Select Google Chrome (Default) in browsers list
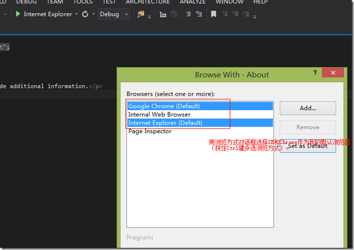The width and height of the screenshot is (354, 250). tap(164, 106)
